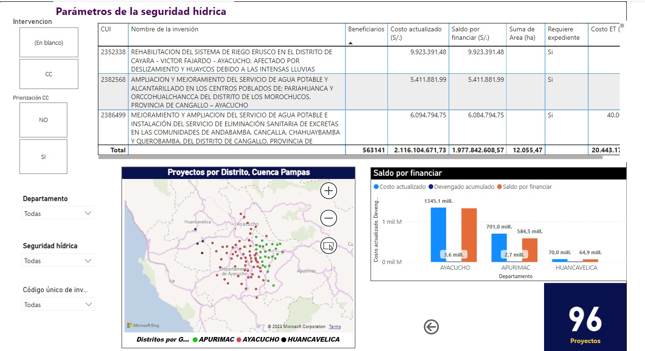This screenshot has width=645, height=351.
Task: Click the Microsoft Bing logo on map
Action: point(143,325)
